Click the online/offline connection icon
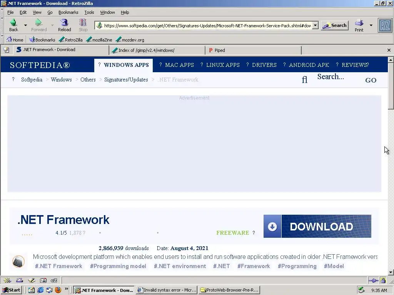 (373, 280)
